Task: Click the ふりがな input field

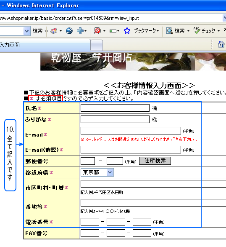Action: click(x=115, y=119)
